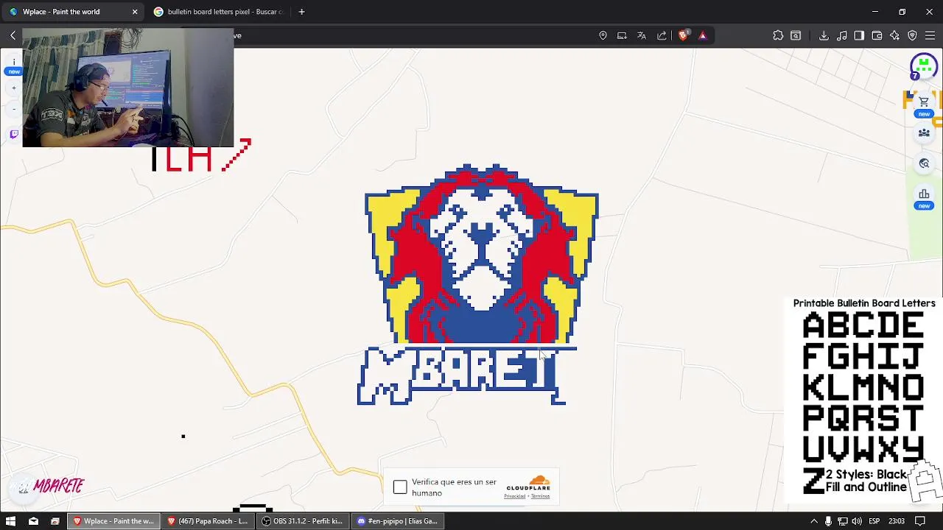Open the Wplace info button
Viewport: 943px width, 530px height.
click(x=13, y=62)
